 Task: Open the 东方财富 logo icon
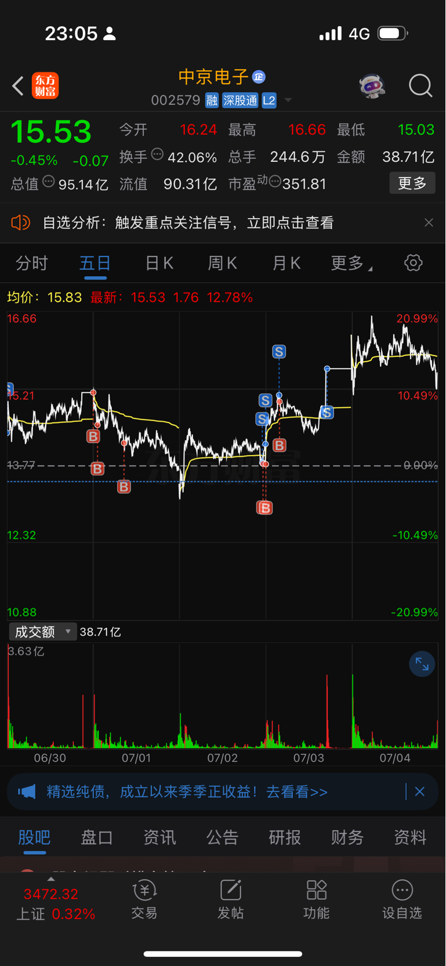(45, 86)
